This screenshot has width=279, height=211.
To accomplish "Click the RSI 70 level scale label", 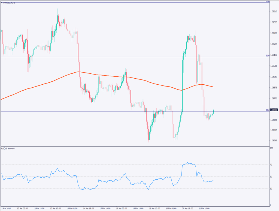I will point(271,165).
